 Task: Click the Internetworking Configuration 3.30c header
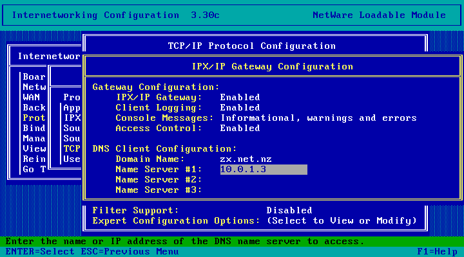tap(116, 15)
